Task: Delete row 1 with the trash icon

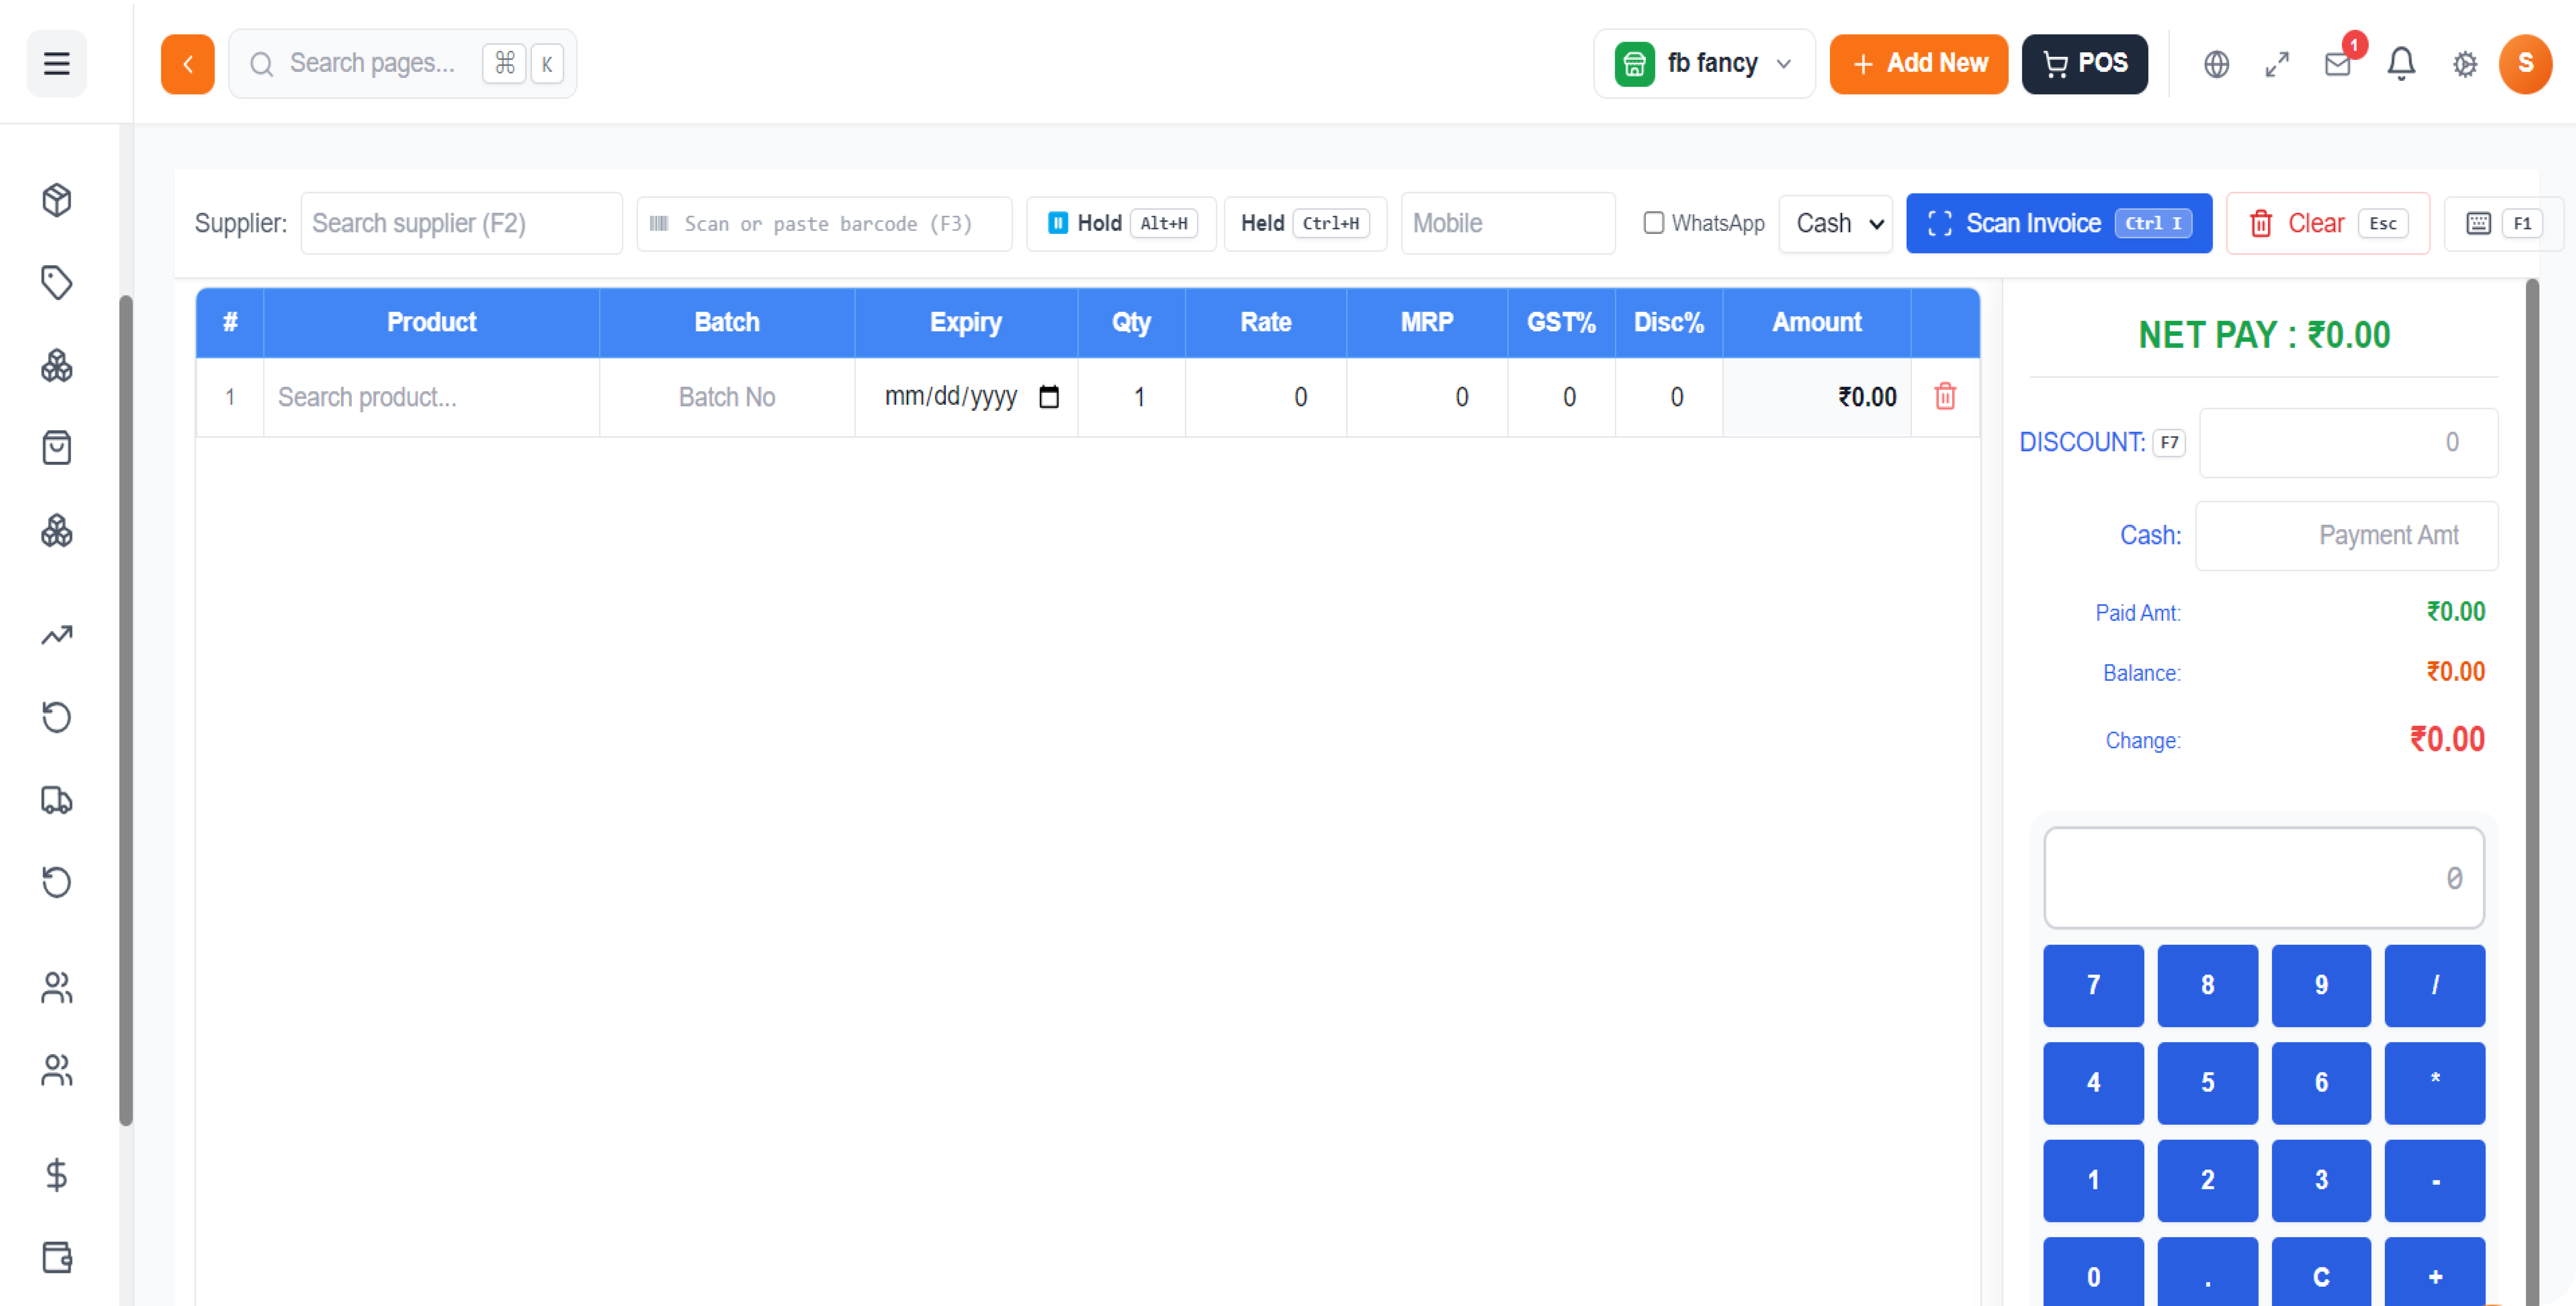Action: 1945,397
